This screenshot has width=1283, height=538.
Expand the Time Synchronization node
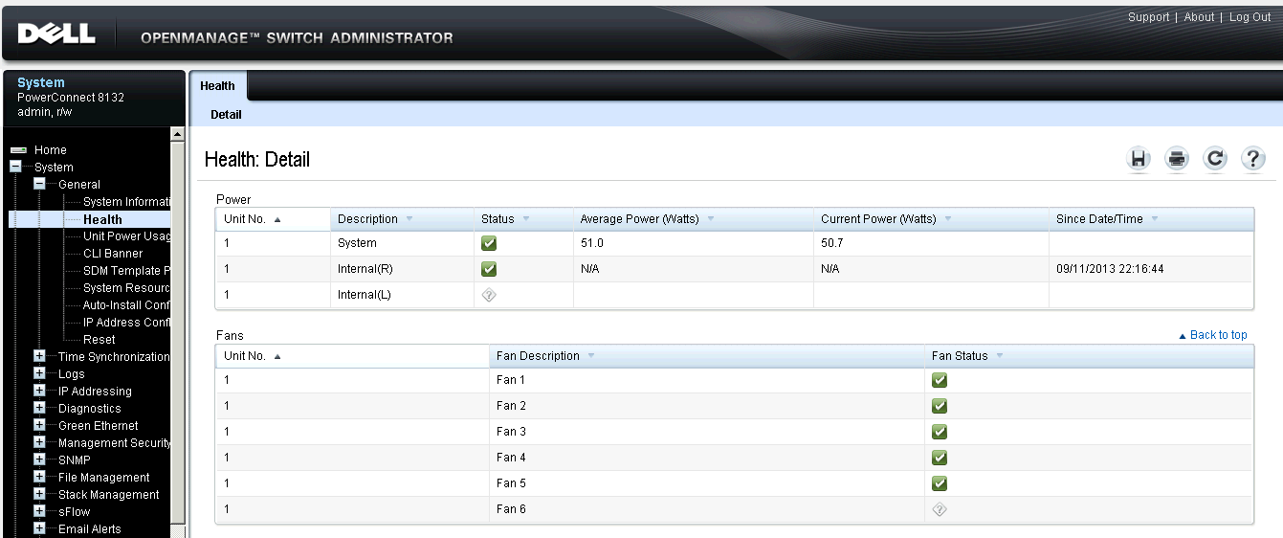click(39, 356)
